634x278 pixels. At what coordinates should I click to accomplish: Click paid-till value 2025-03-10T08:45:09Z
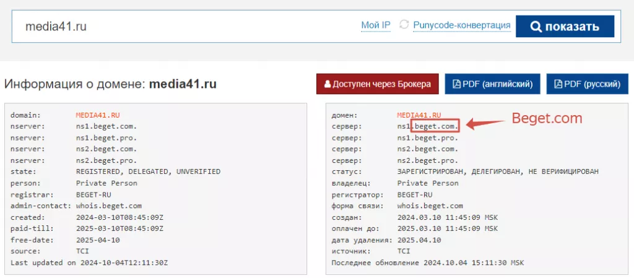pyautogui.click(x=119, y=228)
